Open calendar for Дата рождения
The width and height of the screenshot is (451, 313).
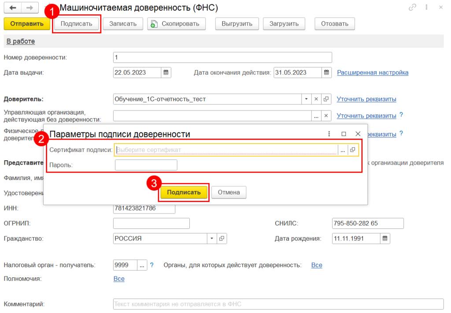(385, 239)
